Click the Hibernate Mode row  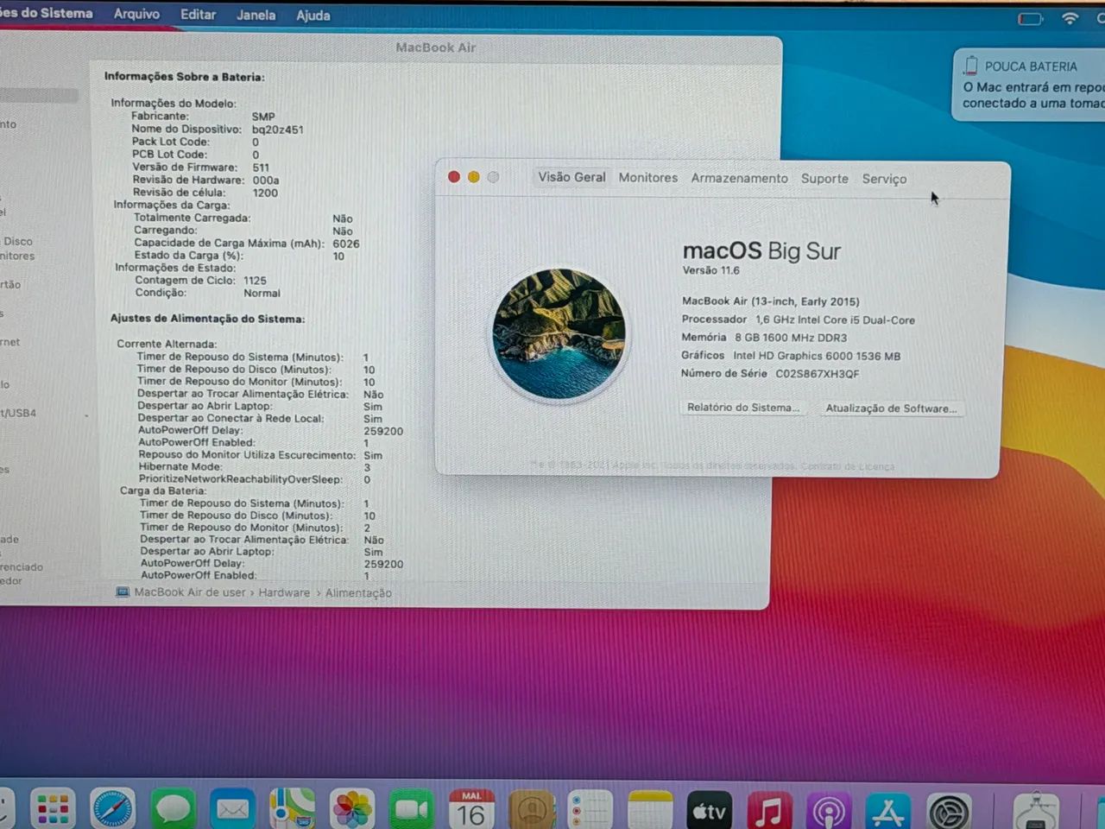(255, 467)
